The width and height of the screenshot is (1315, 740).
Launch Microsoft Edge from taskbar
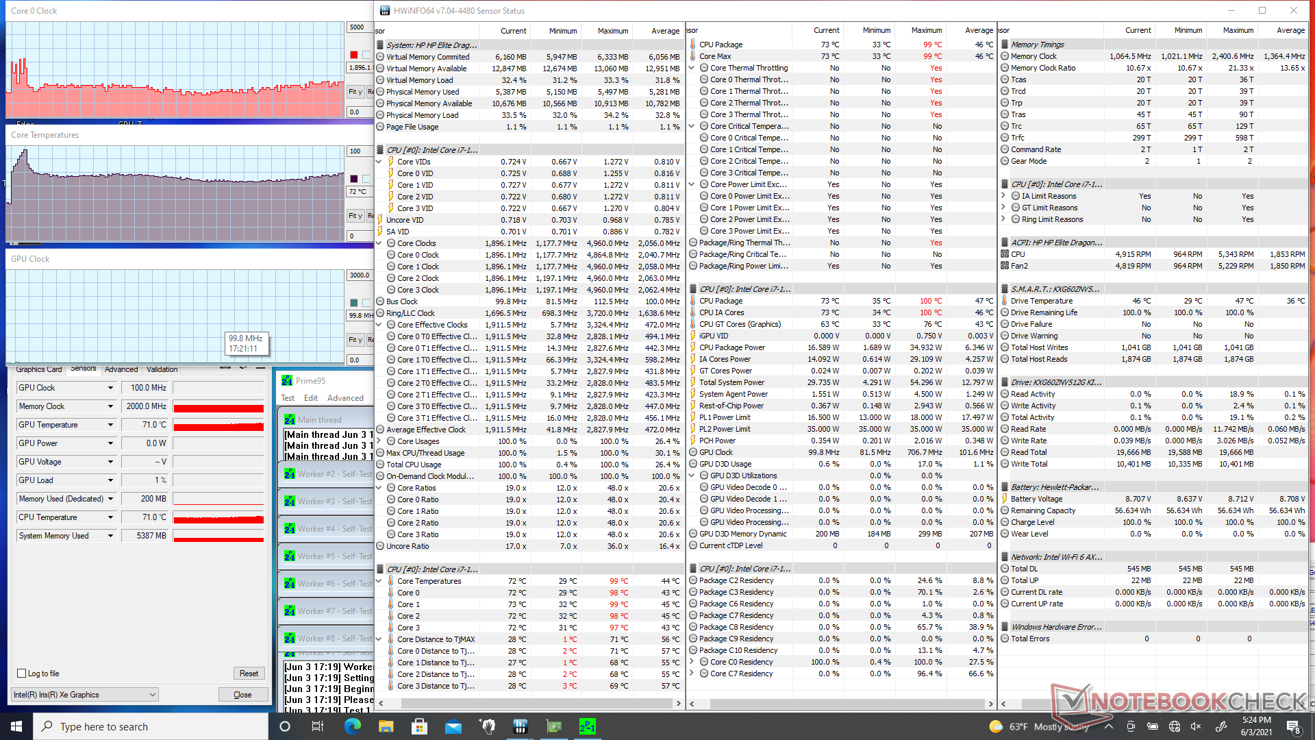[353, 726]
